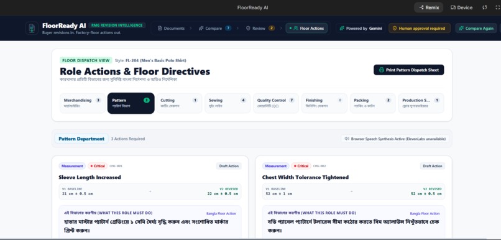The width and height of the screenshot is (501, 240).
Task: Click the CHG-002 change ID
Action: [x=319, y=166]
